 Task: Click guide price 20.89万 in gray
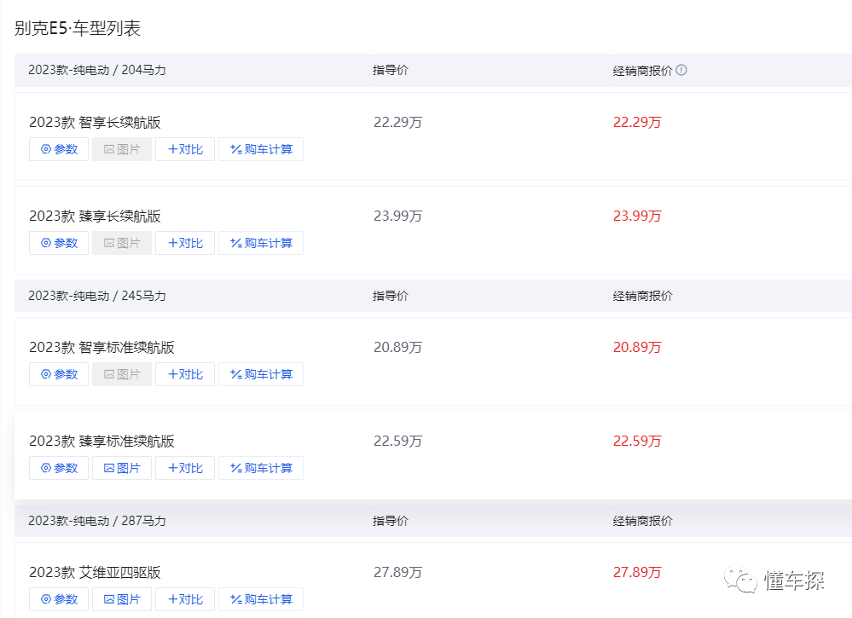[397, 348]
